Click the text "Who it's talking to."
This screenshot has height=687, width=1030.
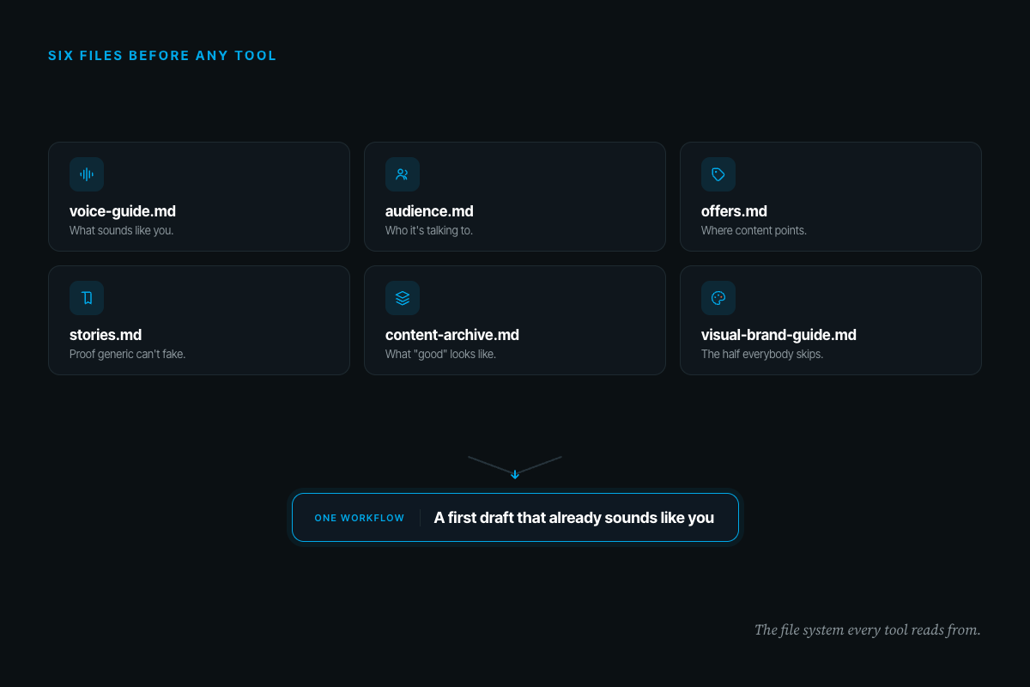pos(429,231)
